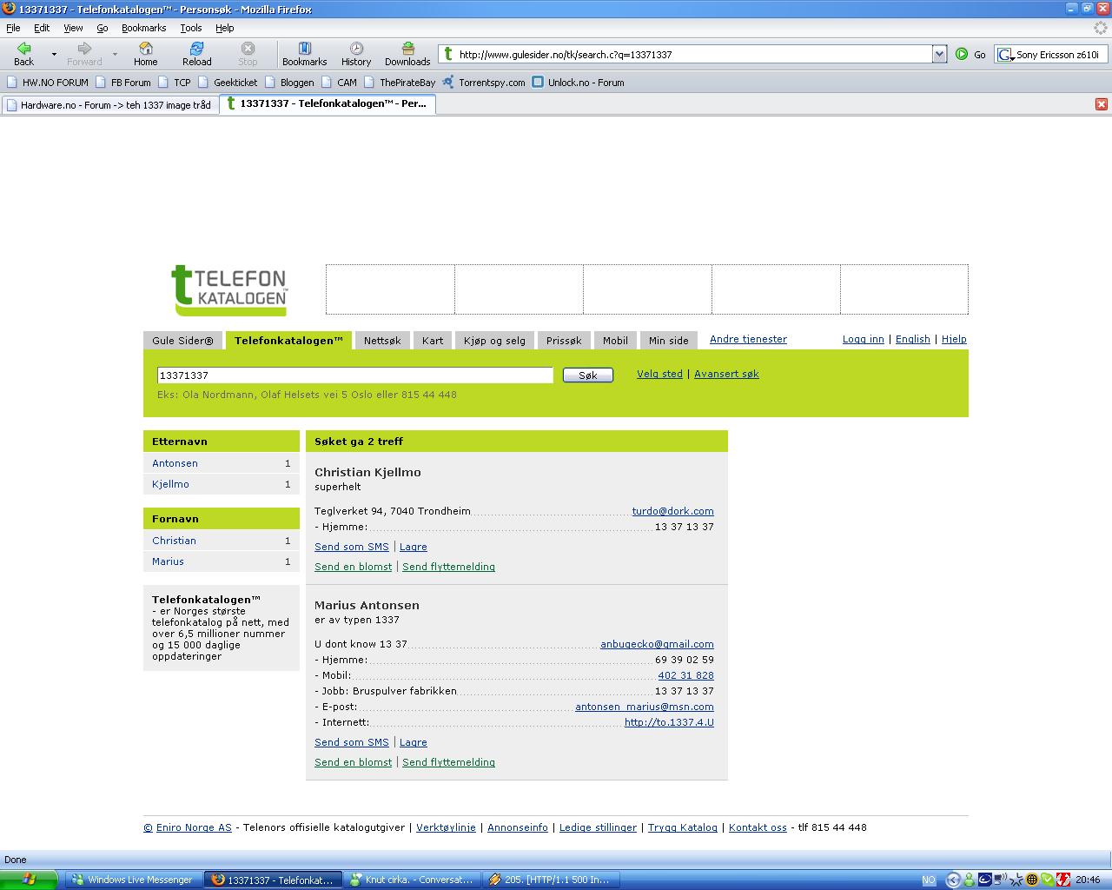
Task: Open the search engine selector icon
Action: [1005, 55]
